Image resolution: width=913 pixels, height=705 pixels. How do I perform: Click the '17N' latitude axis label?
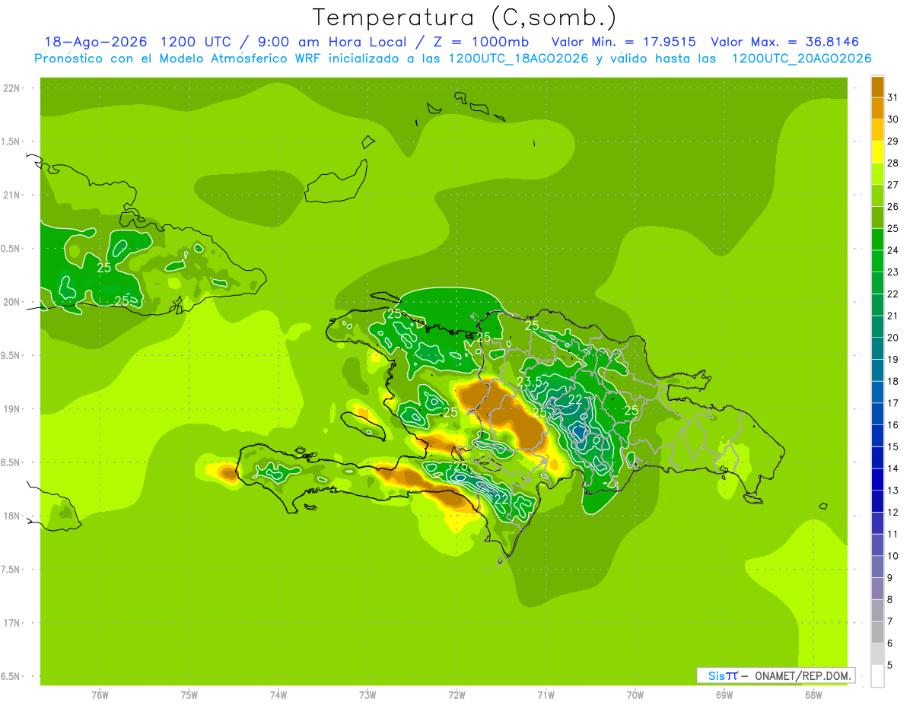pyautogui.click(x=12, y=623)
